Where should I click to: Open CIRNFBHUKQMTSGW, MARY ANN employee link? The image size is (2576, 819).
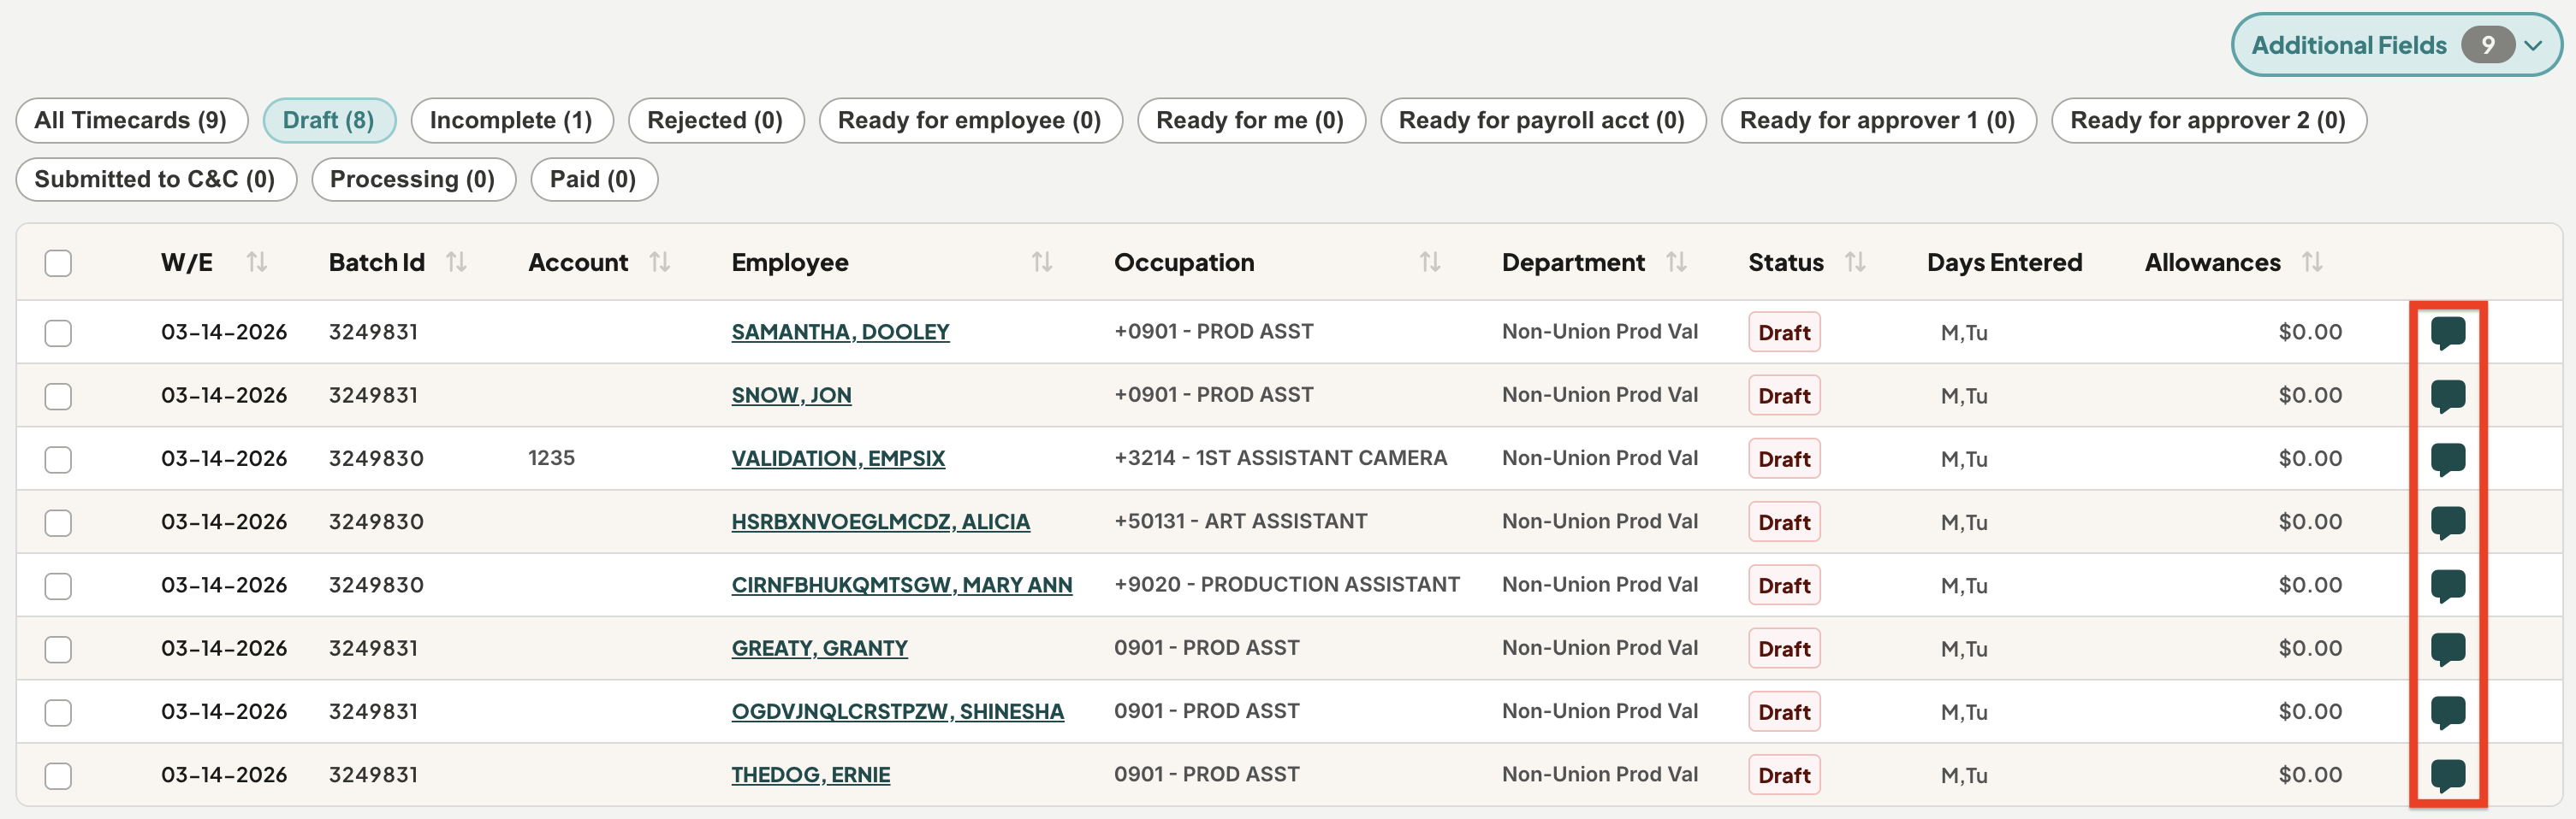(x=901, y=586)
